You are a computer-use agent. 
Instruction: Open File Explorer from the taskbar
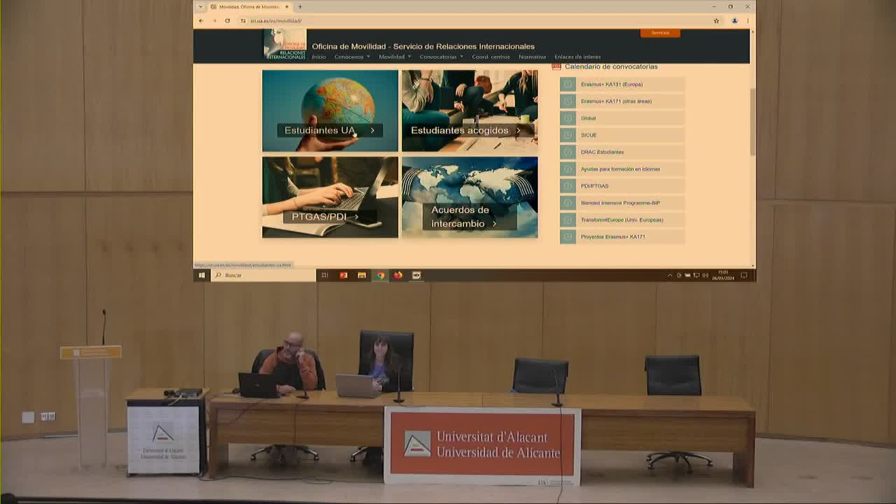tap(362, 275)
